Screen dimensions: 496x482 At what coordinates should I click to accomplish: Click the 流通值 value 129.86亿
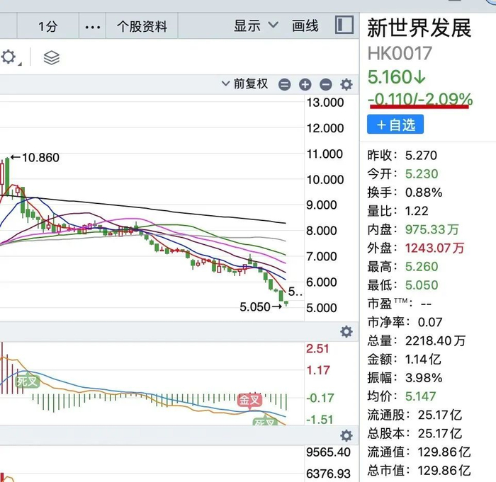pyautogui.click(x=444, y=452)
